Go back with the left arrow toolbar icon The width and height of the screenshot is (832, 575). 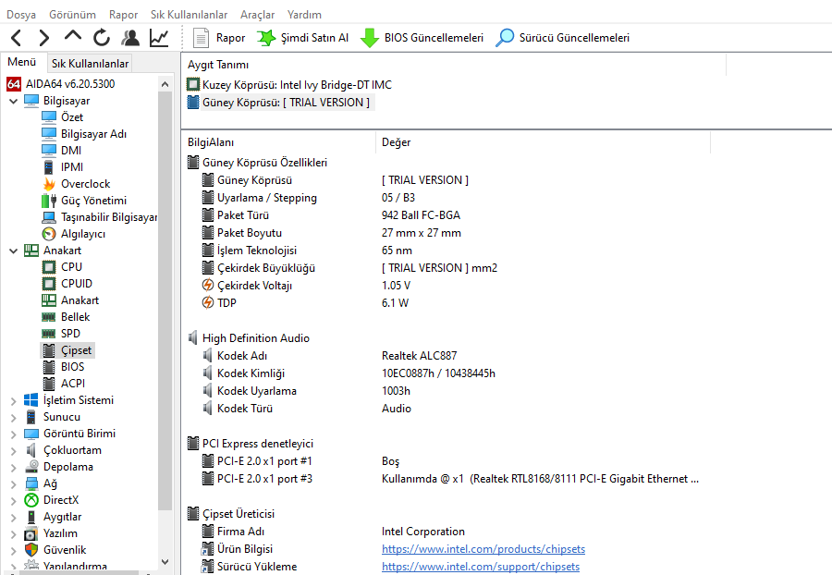(17, 38)
